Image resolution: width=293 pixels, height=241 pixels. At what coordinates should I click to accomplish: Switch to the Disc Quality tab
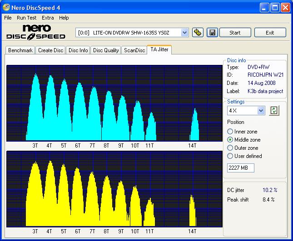(106, 50)
